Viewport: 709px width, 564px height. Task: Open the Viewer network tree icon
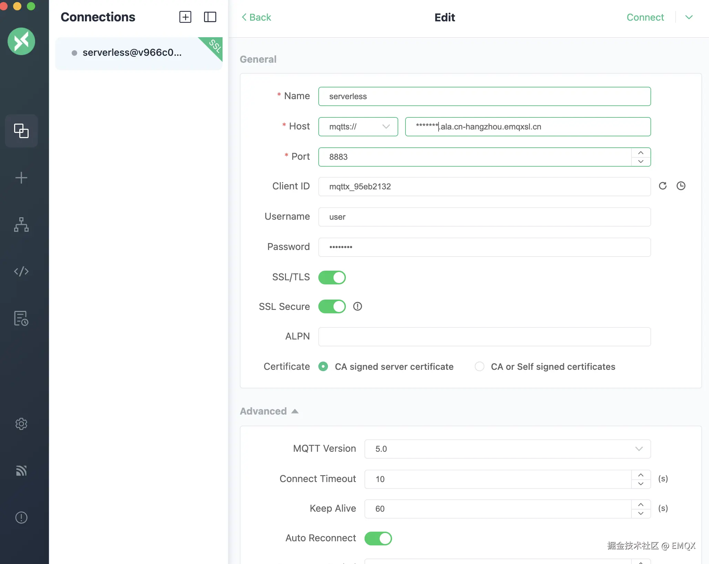pos(21,224)
